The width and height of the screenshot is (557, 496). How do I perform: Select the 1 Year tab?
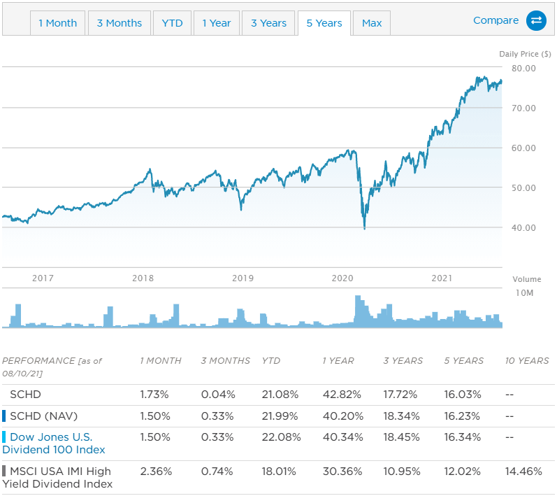(x=217, y=23)
